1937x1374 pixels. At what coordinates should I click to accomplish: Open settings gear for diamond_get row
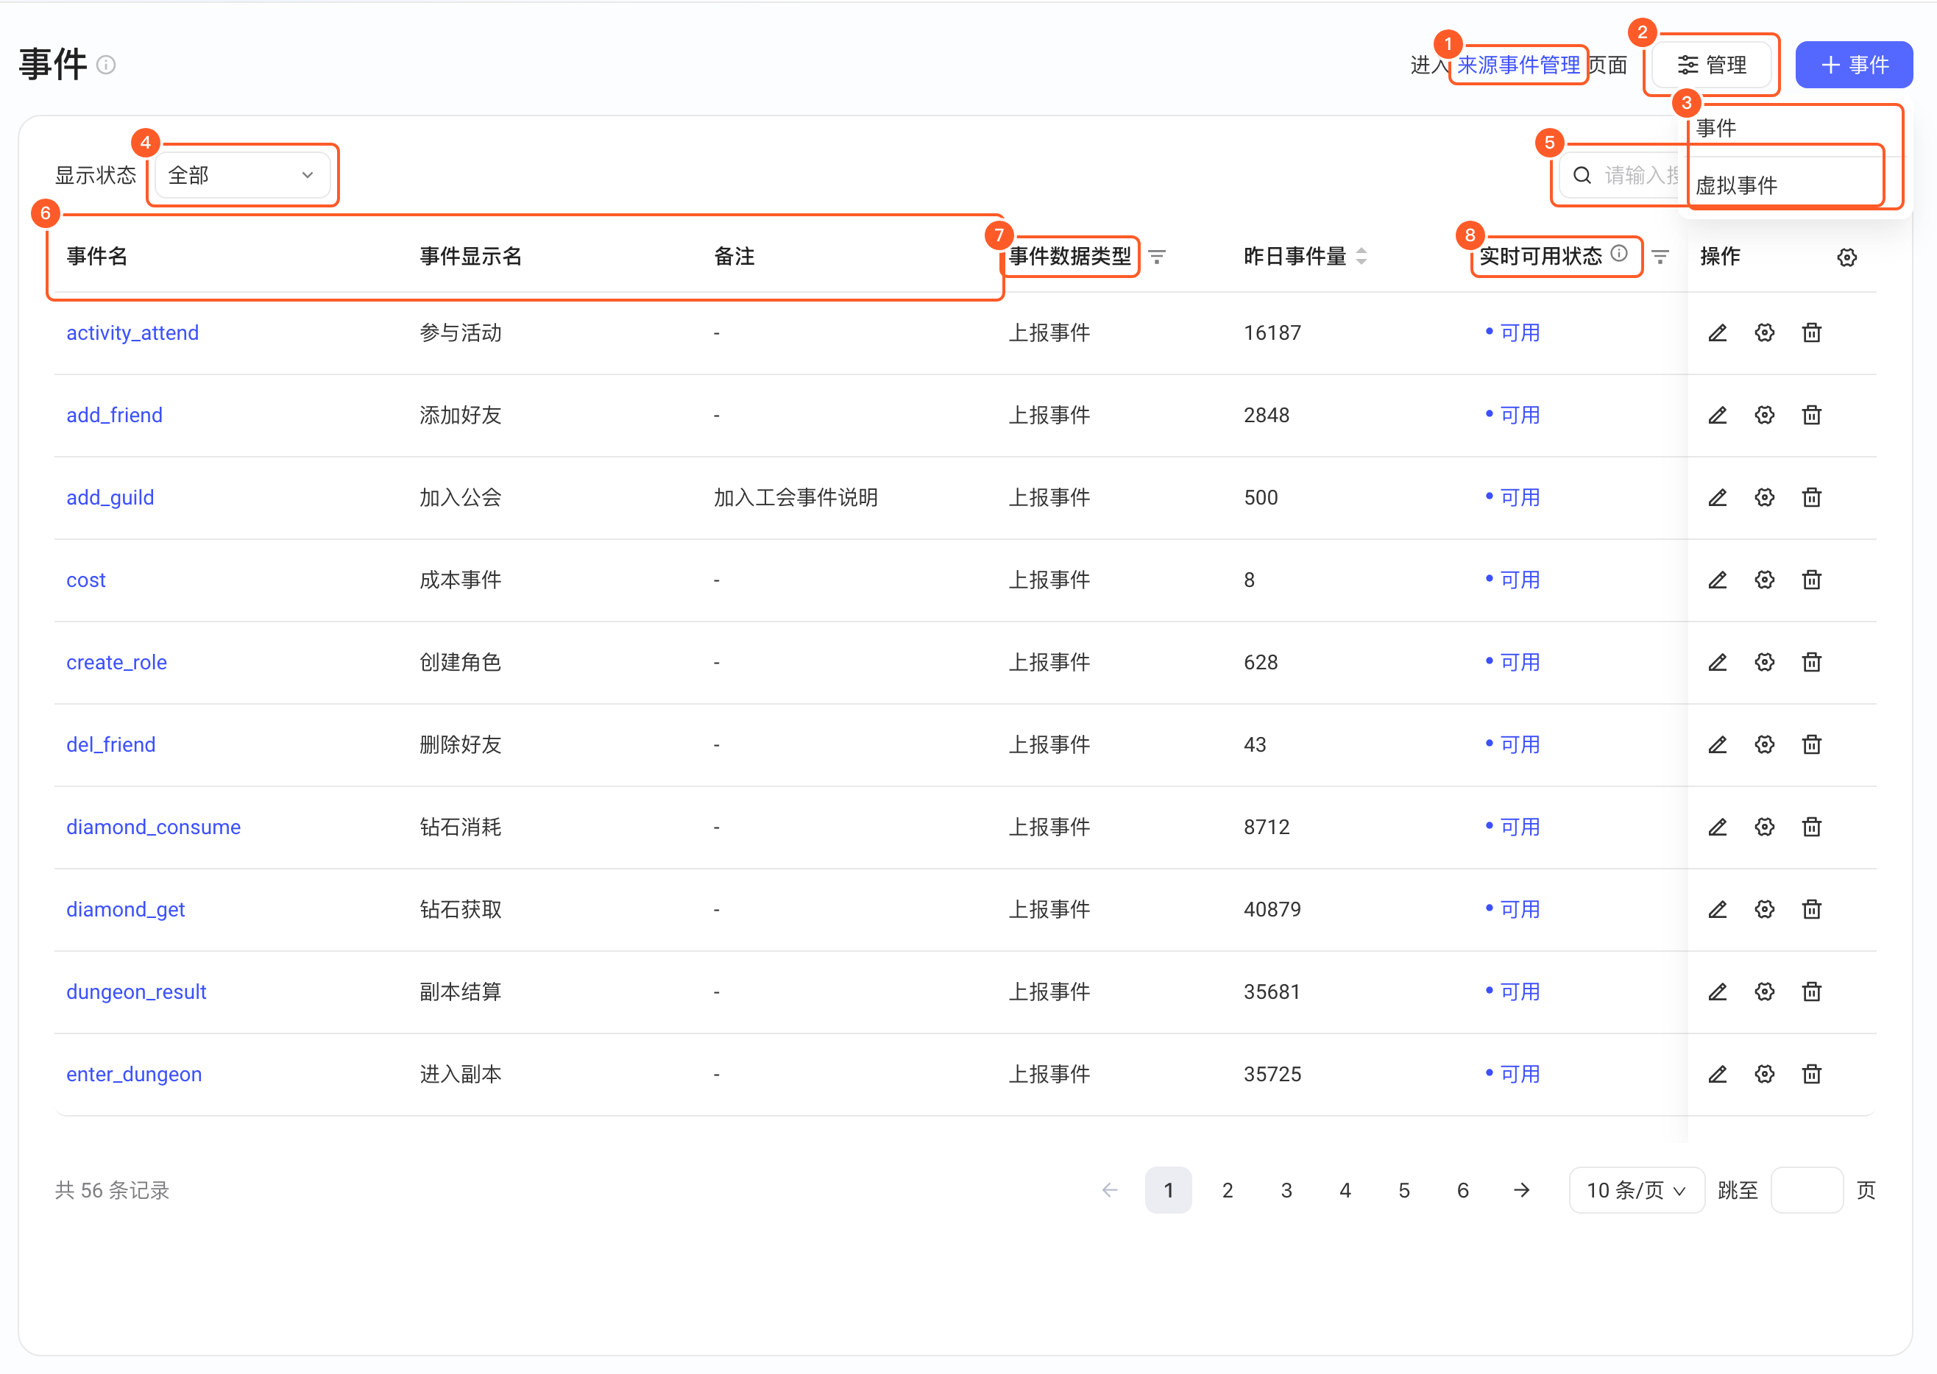click(1764, 908)
